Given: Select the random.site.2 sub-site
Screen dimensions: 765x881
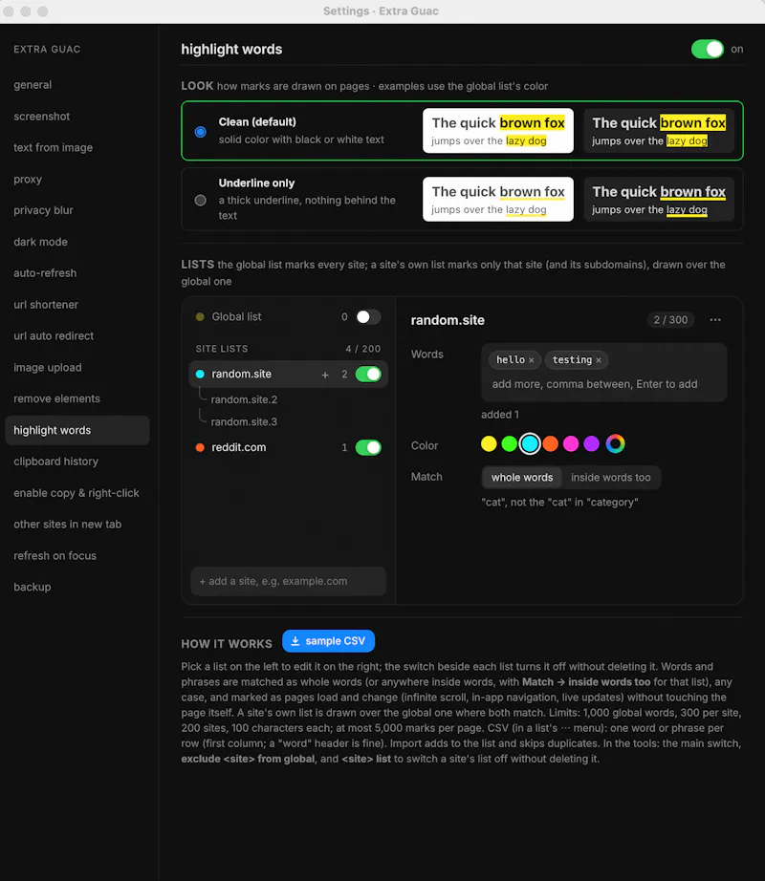Looking at the screenshot, I should [244, 400].
